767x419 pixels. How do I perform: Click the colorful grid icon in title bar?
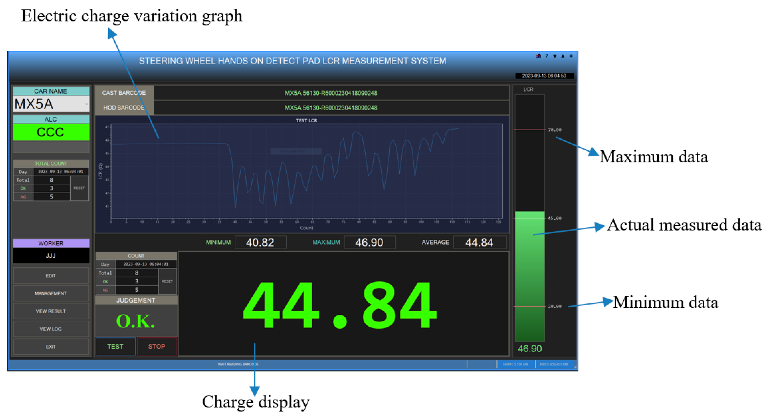[x=538, y=56]
